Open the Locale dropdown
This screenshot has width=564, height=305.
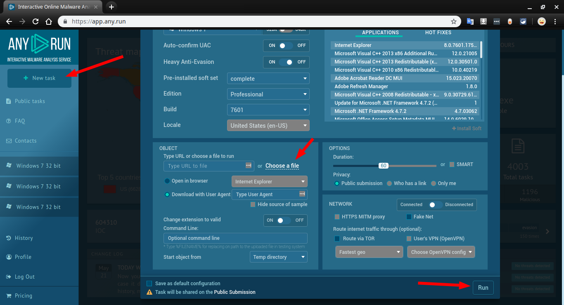pyautogui.click(x=268, y=125)
